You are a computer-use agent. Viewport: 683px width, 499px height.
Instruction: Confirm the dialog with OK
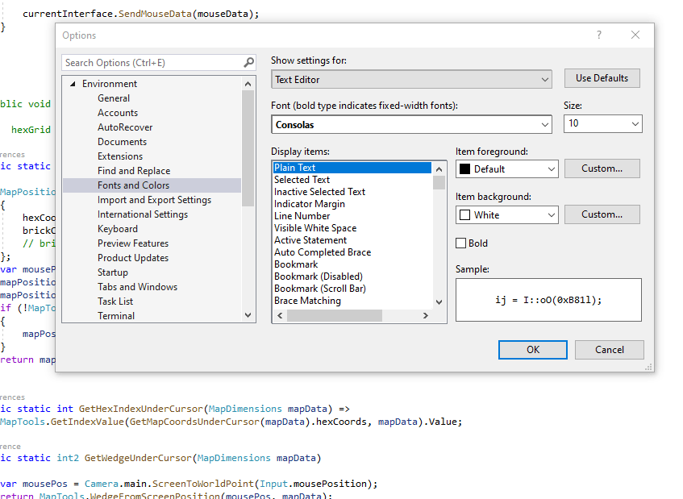point(532,350)
